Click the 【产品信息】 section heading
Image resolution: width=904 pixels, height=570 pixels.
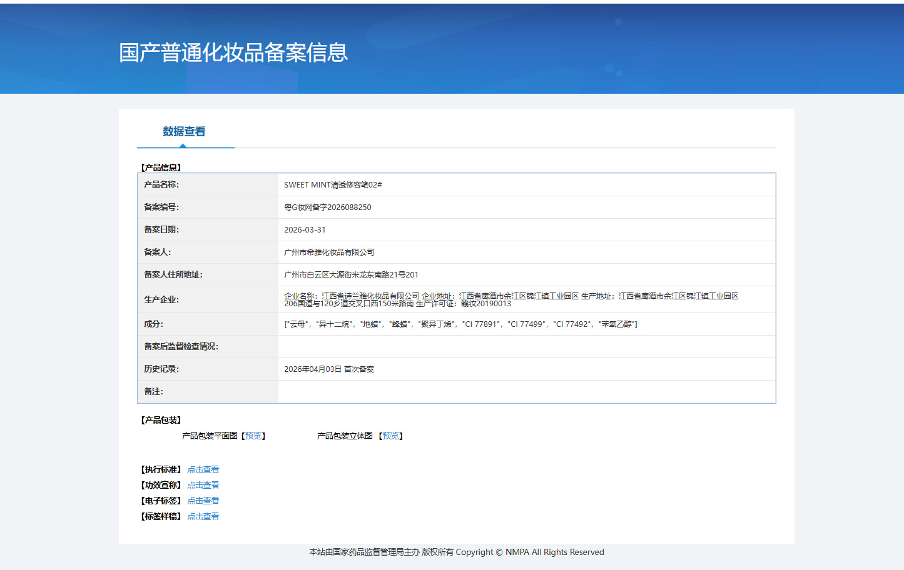pyautogui.click(x=161, y=167)
